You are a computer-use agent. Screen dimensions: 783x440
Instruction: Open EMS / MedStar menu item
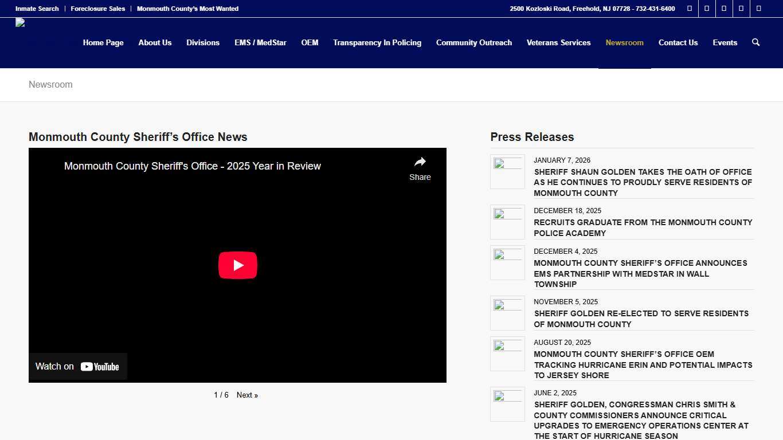tap(260, 43)
